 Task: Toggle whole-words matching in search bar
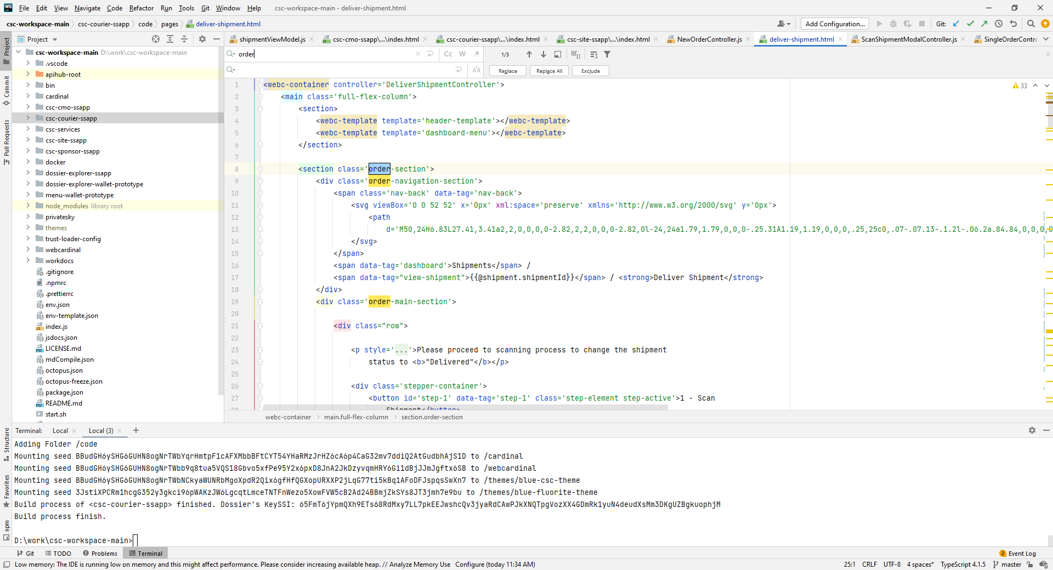[462, 54]
